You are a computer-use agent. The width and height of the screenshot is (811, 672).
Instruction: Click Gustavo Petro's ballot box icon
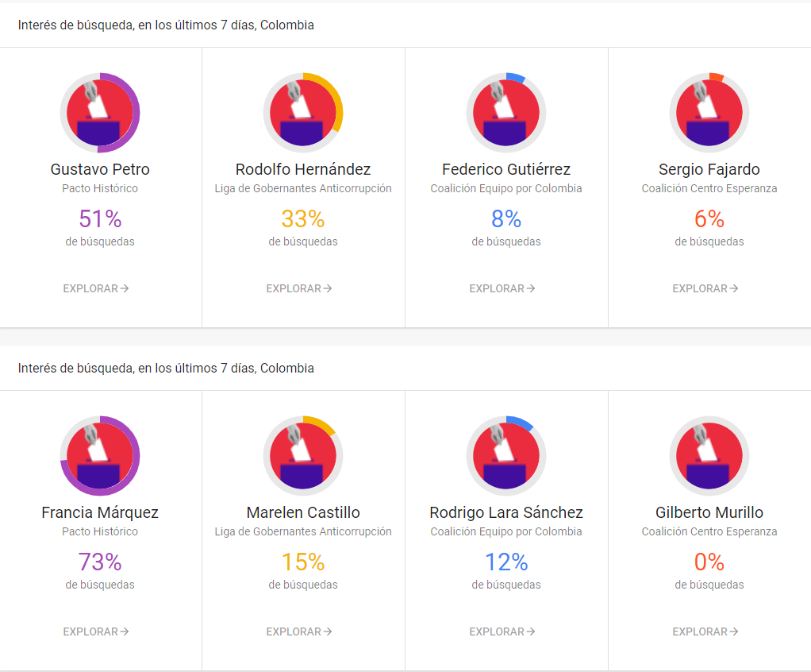coord(100,113)
